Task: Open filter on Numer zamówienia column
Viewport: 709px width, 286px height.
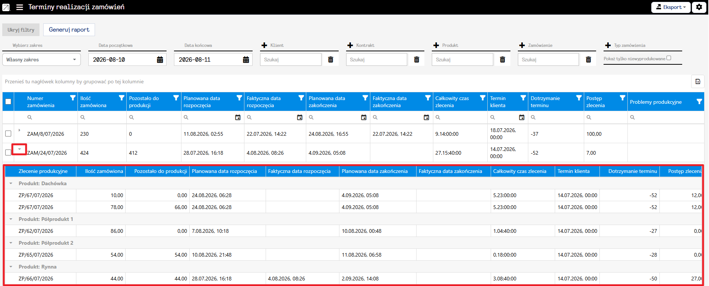Action: click(73, 98)
